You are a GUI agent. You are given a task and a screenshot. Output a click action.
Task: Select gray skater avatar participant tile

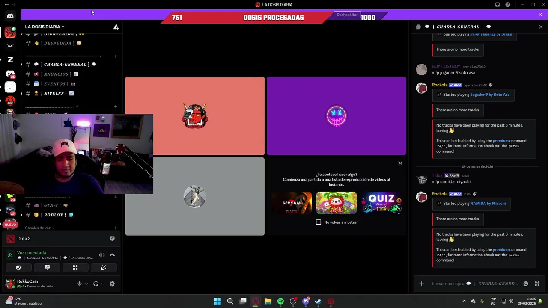click(x=195, y=196)
